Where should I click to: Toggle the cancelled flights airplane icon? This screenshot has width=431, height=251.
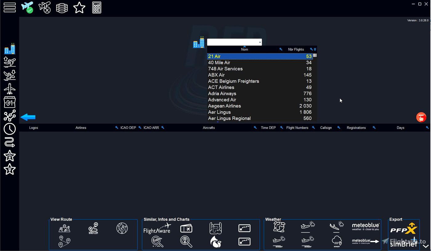(x=45, y=7)
